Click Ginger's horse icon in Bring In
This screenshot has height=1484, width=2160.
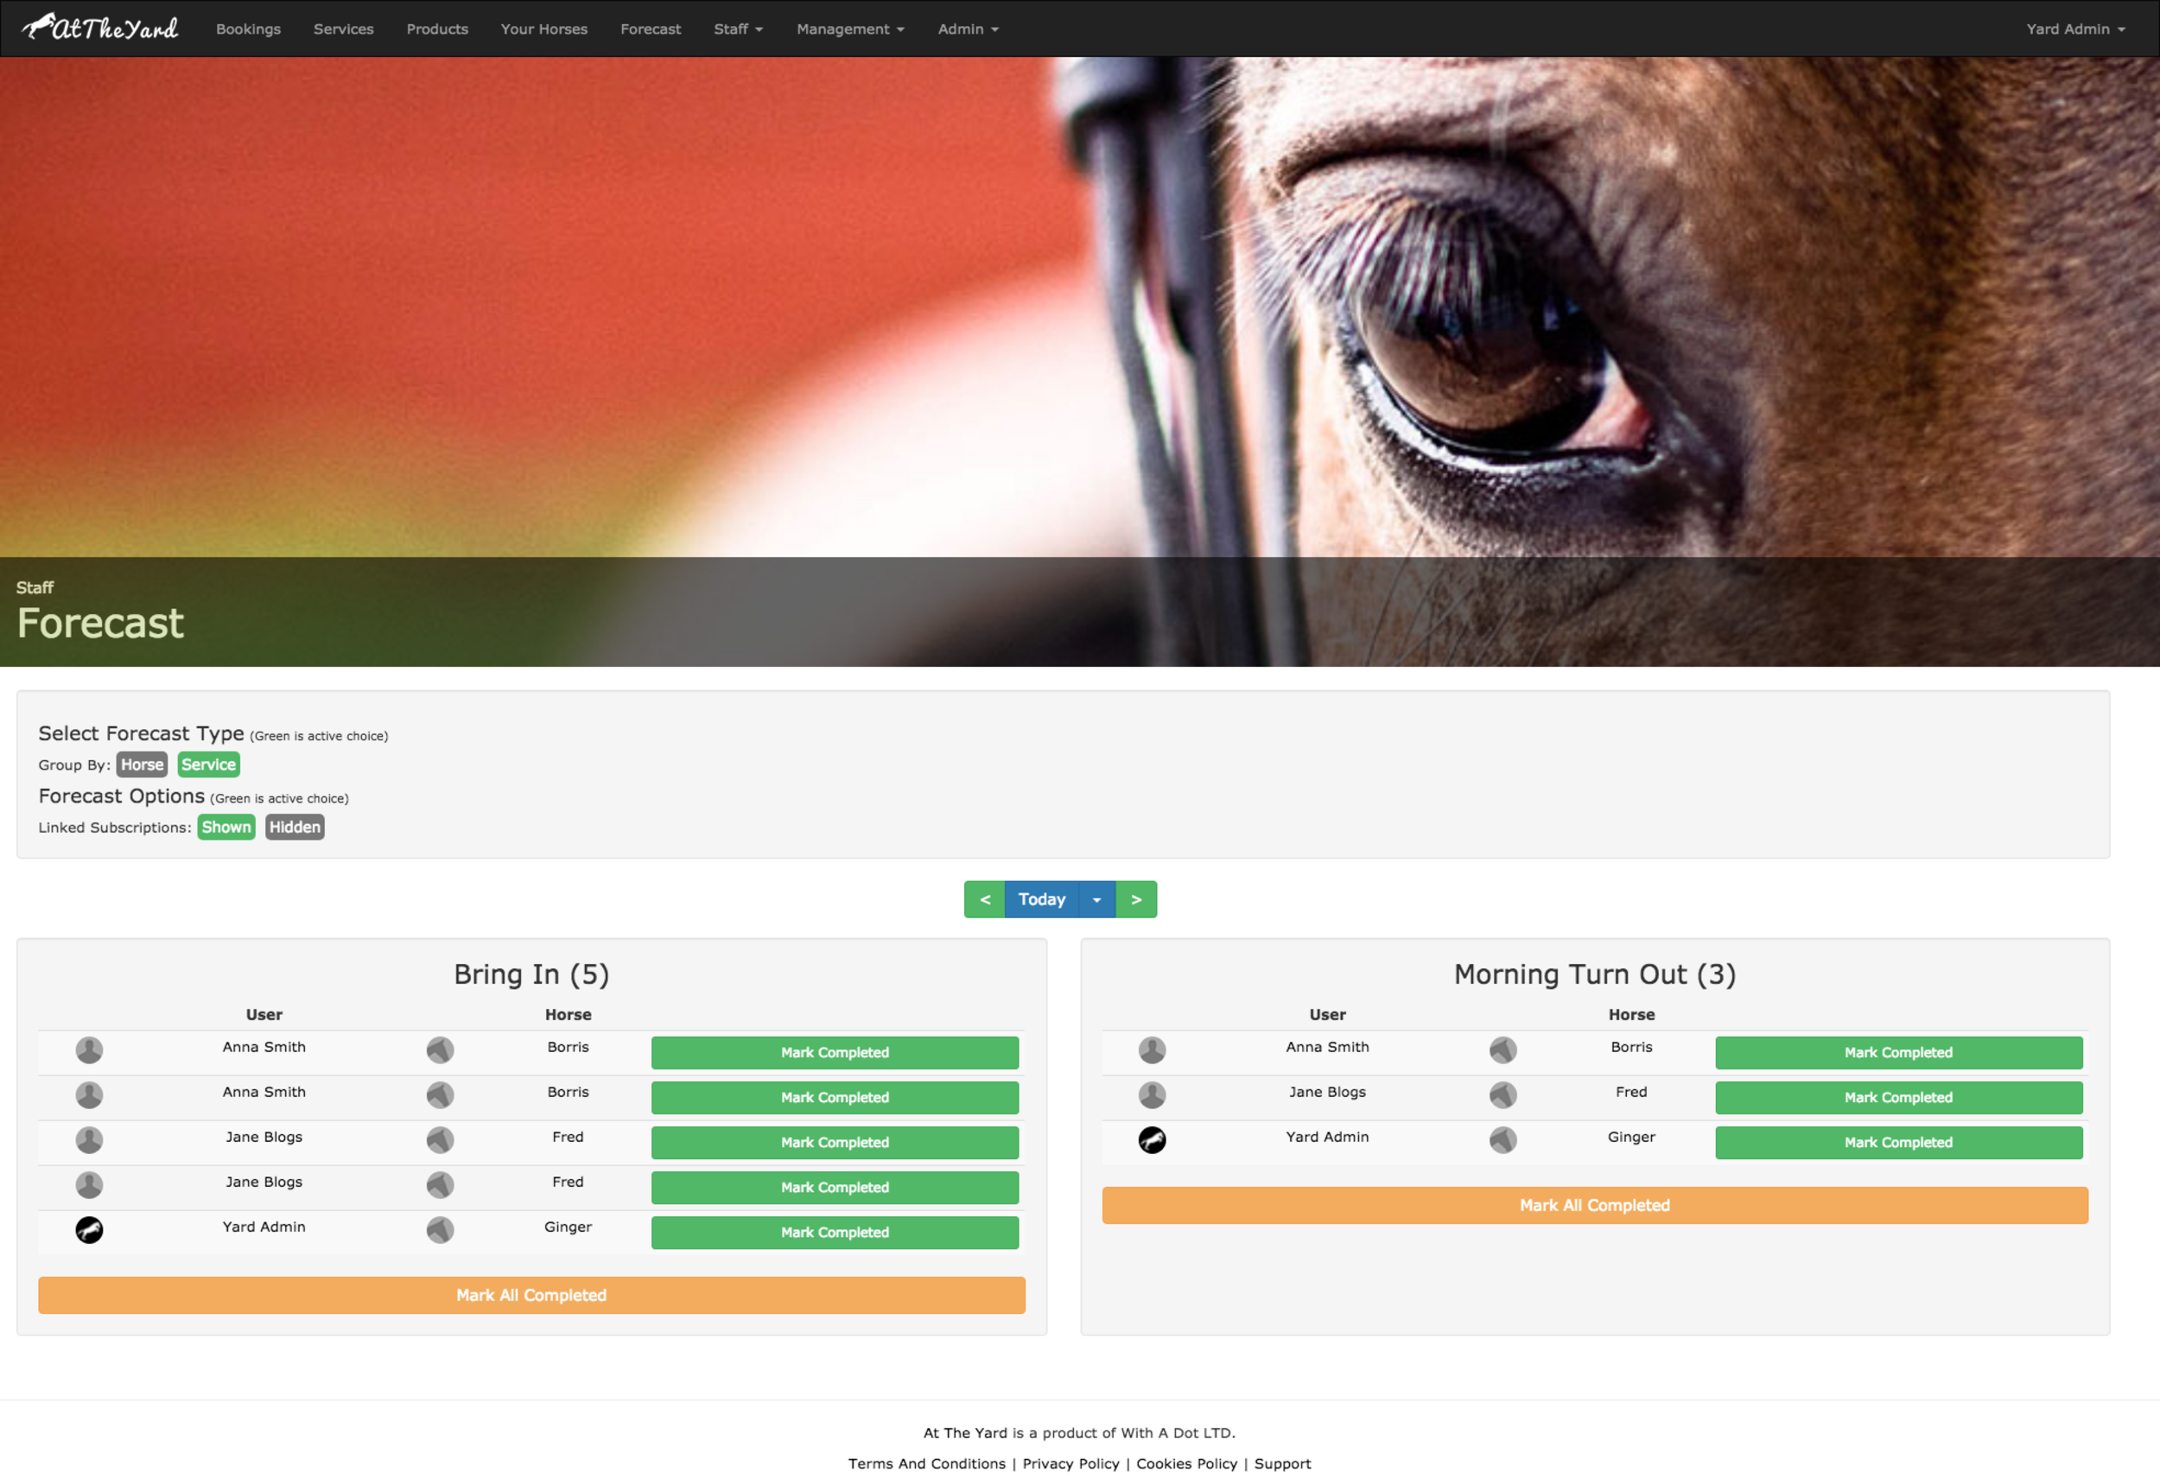coord(440,1230)
